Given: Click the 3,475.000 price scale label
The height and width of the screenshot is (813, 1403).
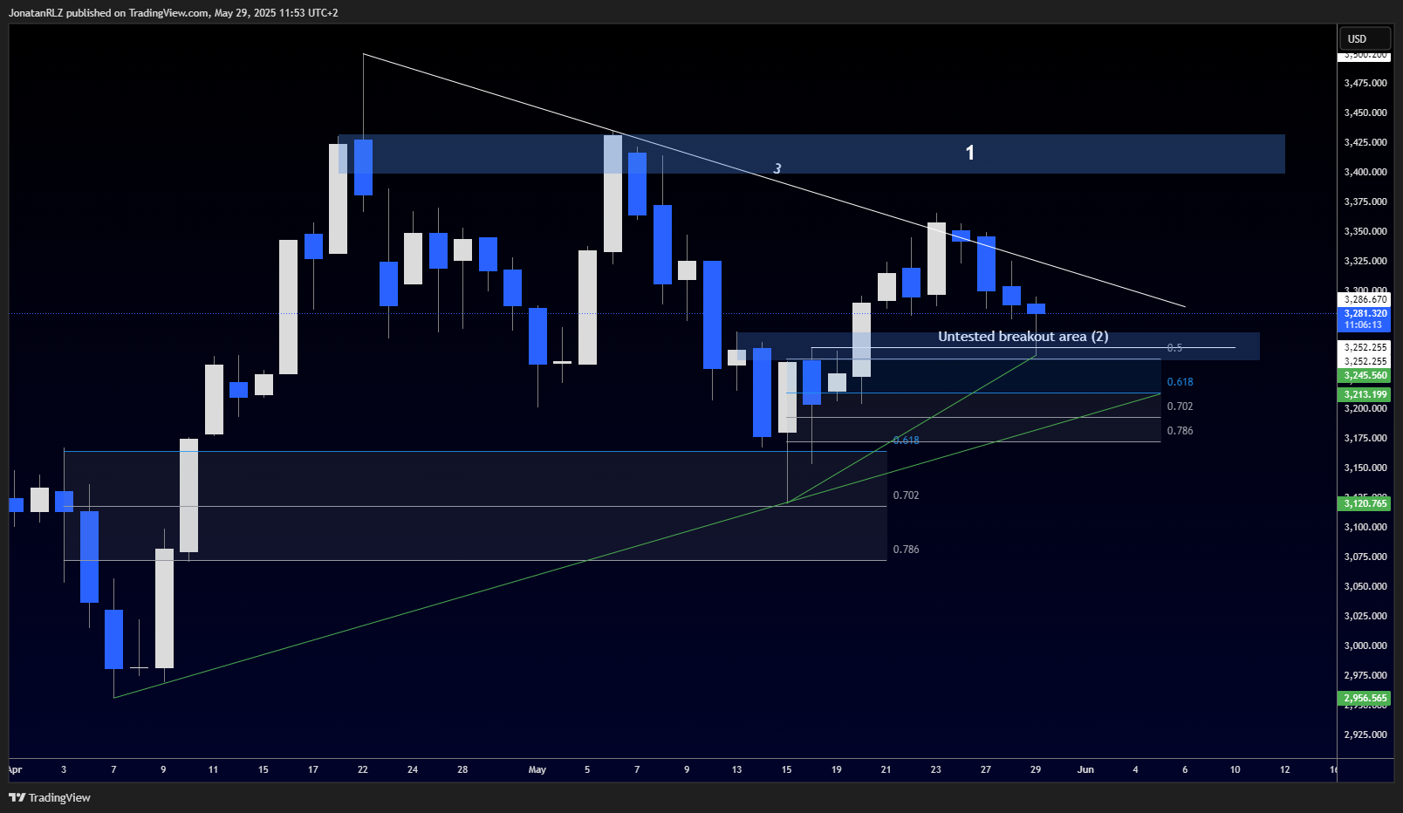Looking at the screenshot, I should (1365, 83).
